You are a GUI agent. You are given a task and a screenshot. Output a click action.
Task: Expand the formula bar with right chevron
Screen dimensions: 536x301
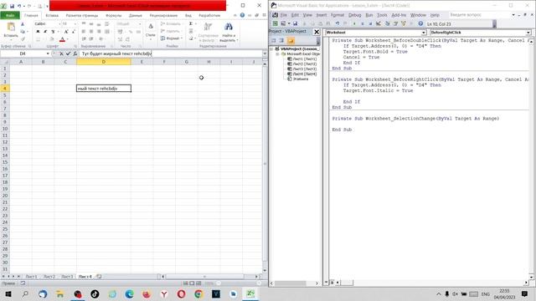[x=265, y=54]
